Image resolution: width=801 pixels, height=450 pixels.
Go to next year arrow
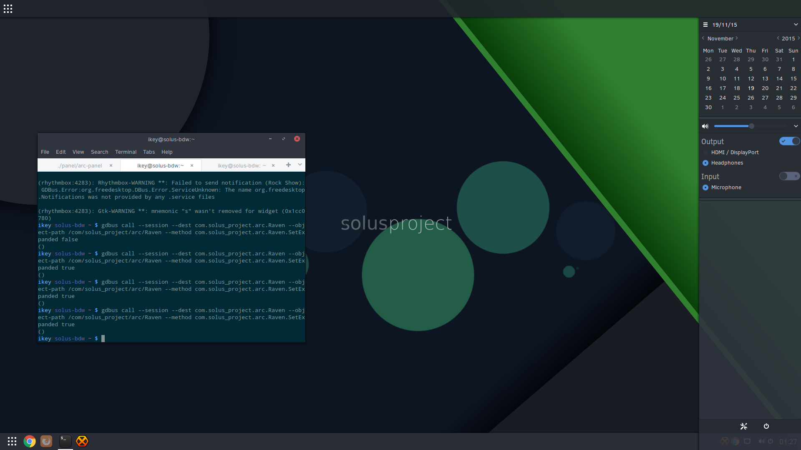tap(798, 38)
